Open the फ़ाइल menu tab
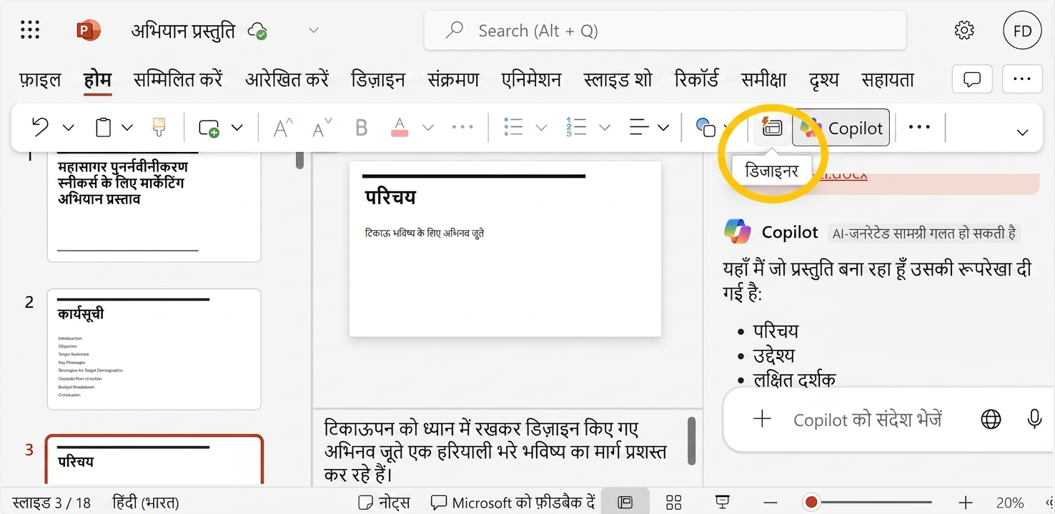This screenshot has height=514, width=1055. [x=40, y=79]
